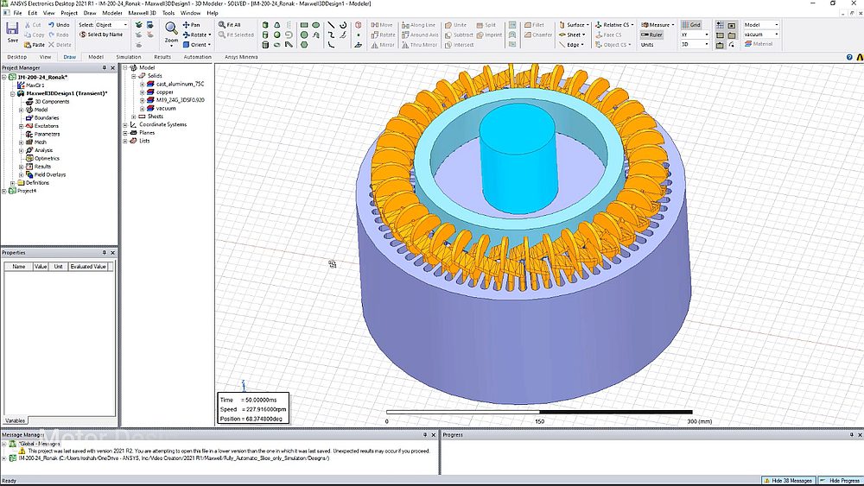Open the vacuum material dropdown

click(x=777, y=35)
